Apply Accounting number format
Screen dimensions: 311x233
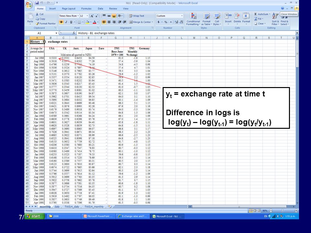pyautogui.click(x=158, y=22)
